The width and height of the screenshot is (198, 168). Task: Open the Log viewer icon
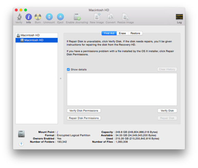(179, 17)
